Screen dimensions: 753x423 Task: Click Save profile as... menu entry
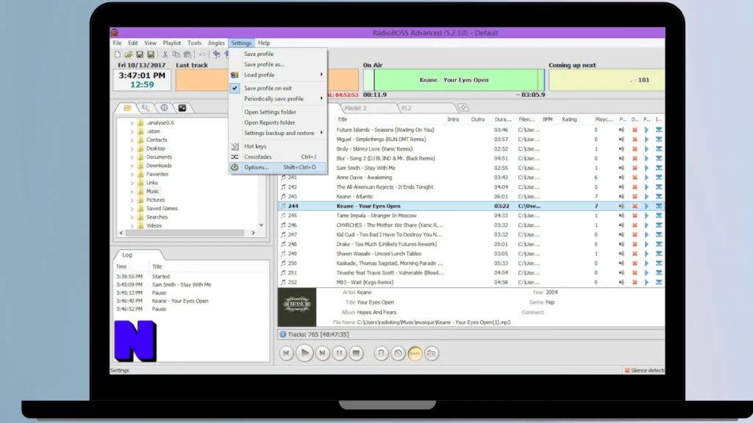pos(278,65)
